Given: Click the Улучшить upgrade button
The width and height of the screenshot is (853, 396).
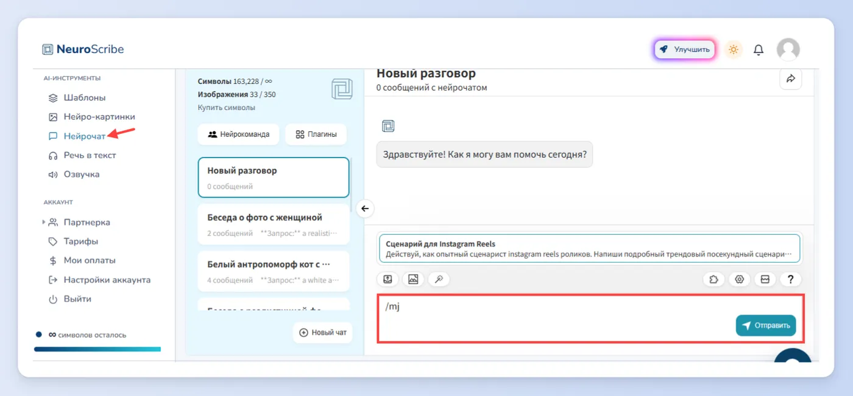Looking at the screenshot, I should (685, 50).
